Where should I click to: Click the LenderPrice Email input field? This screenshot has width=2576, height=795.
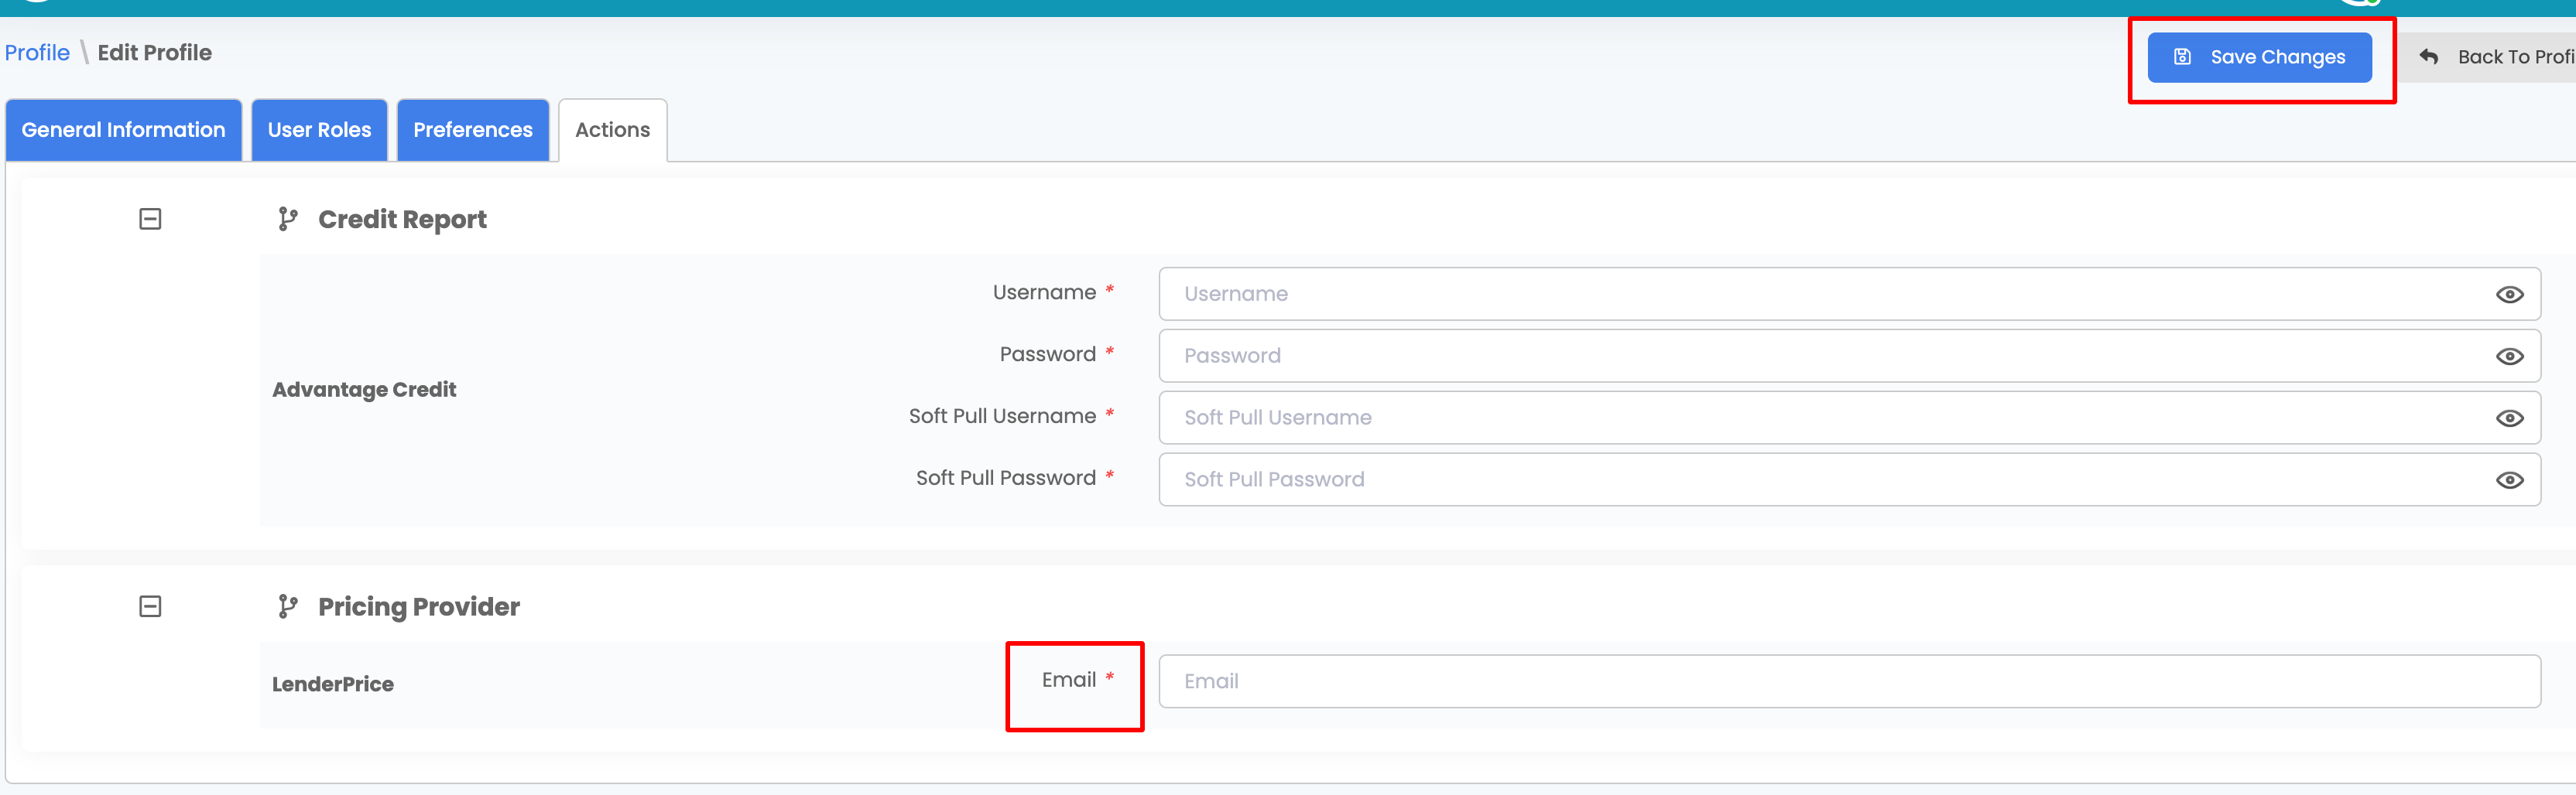[x=1800, y=680]
